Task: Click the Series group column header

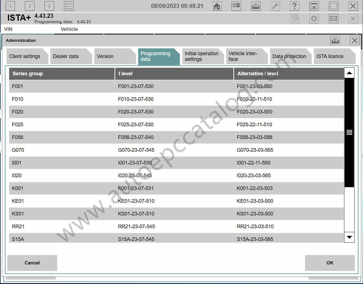Action: [62, 74]
